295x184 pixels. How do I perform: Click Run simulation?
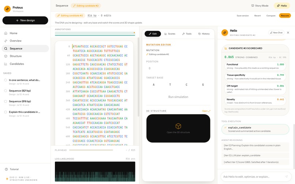[178, 97]
